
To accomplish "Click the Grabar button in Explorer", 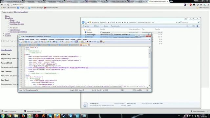I will pos(106,26).
